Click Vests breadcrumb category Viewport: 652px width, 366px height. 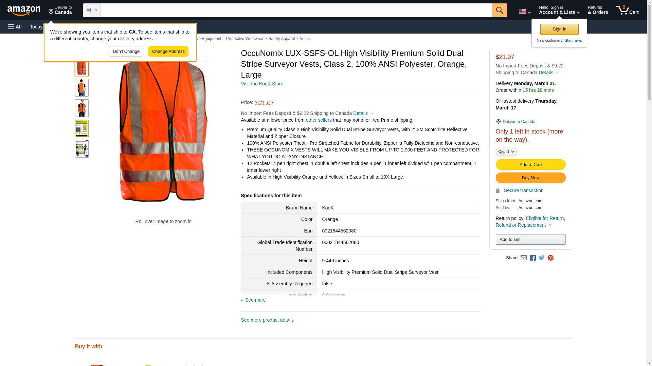point(305,39)
